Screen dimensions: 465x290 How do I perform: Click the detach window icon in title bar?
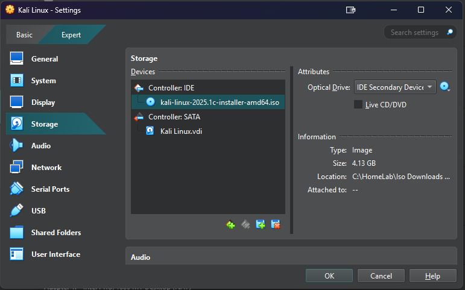click(350, 10)
